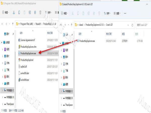Click Nsasoft in left window address bar
Image resolution: width=151 pixels, height=113 pixels.
38,24
